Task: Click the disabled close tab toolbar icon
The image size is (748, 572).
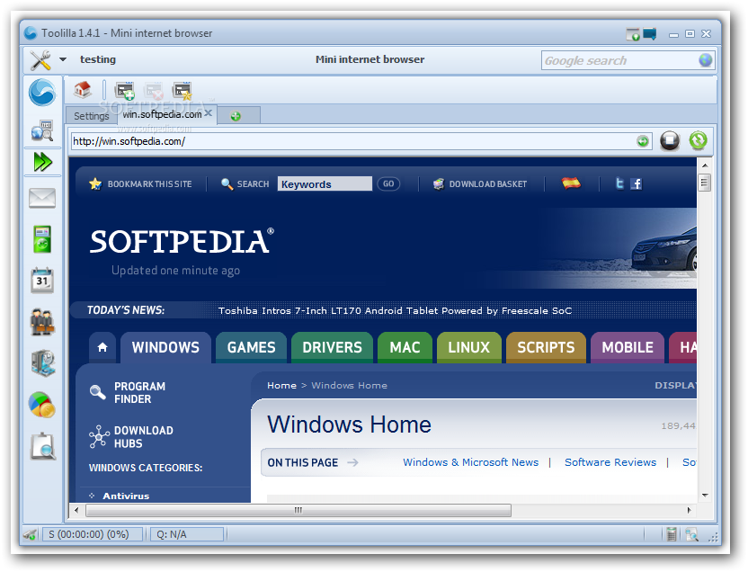Action: tap(154, 91)
